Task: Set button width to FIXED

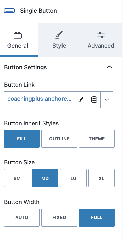Action: coord(59,217)
